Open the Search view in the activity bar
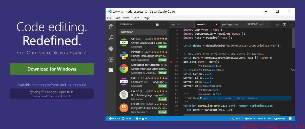Screen dimensions: 305x129 click(x=111, y=38)
